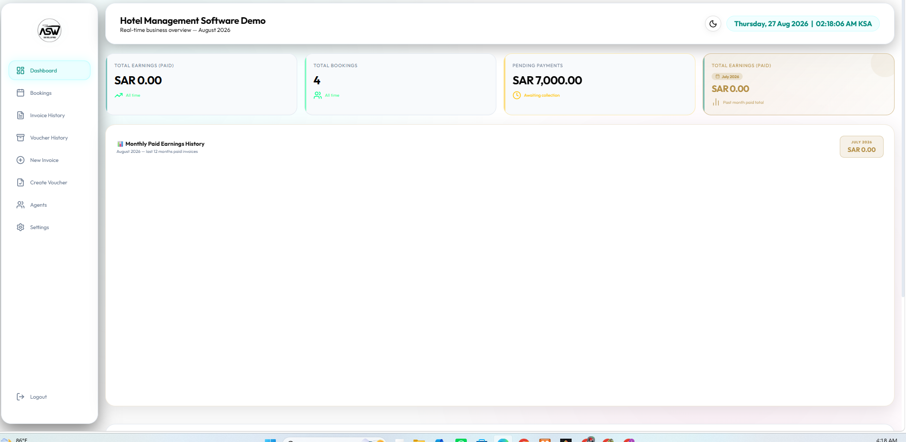
Task: Click the JULY 2026 SAR 0.00 summary box
Action: coord(862,147)
